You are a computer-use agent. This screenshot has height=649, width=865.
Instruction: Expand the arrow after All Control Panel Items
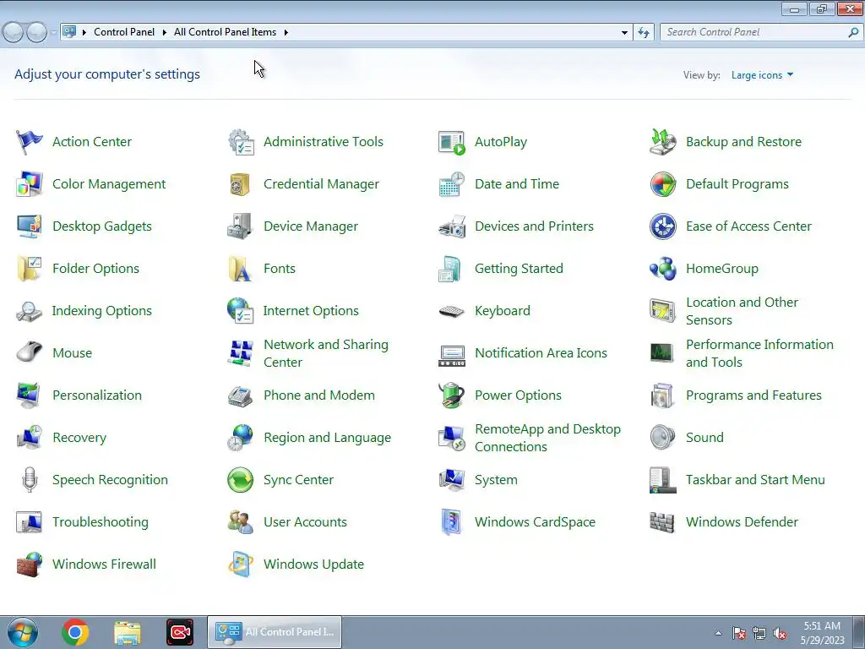click(x=286, y=33)
